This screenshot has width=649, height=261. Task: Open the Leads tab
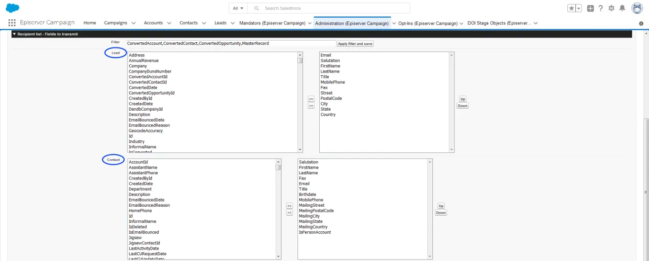220,23
